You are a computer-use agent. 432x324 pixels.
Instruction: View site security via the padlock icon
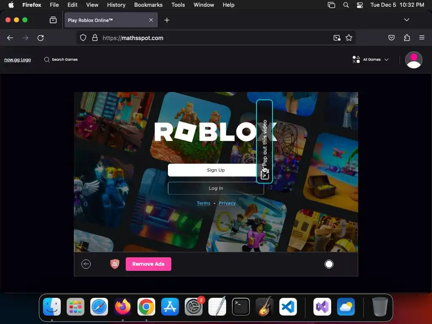point(95,38)
